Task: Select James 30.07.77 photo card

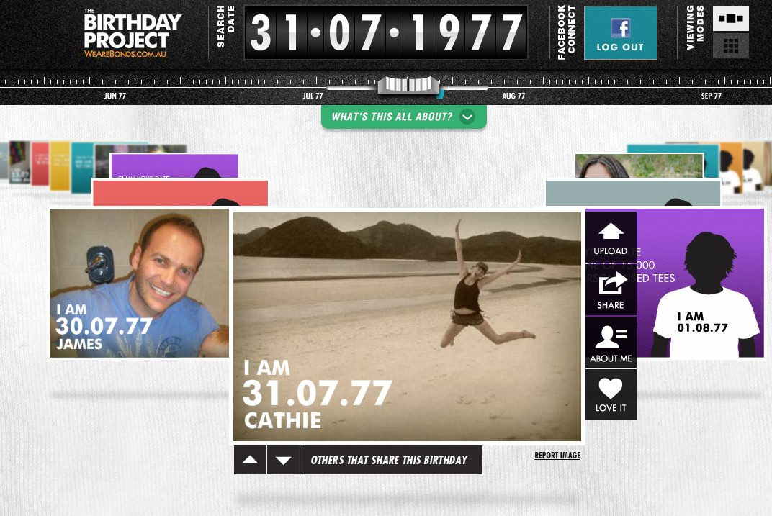Action: (139, 283)
